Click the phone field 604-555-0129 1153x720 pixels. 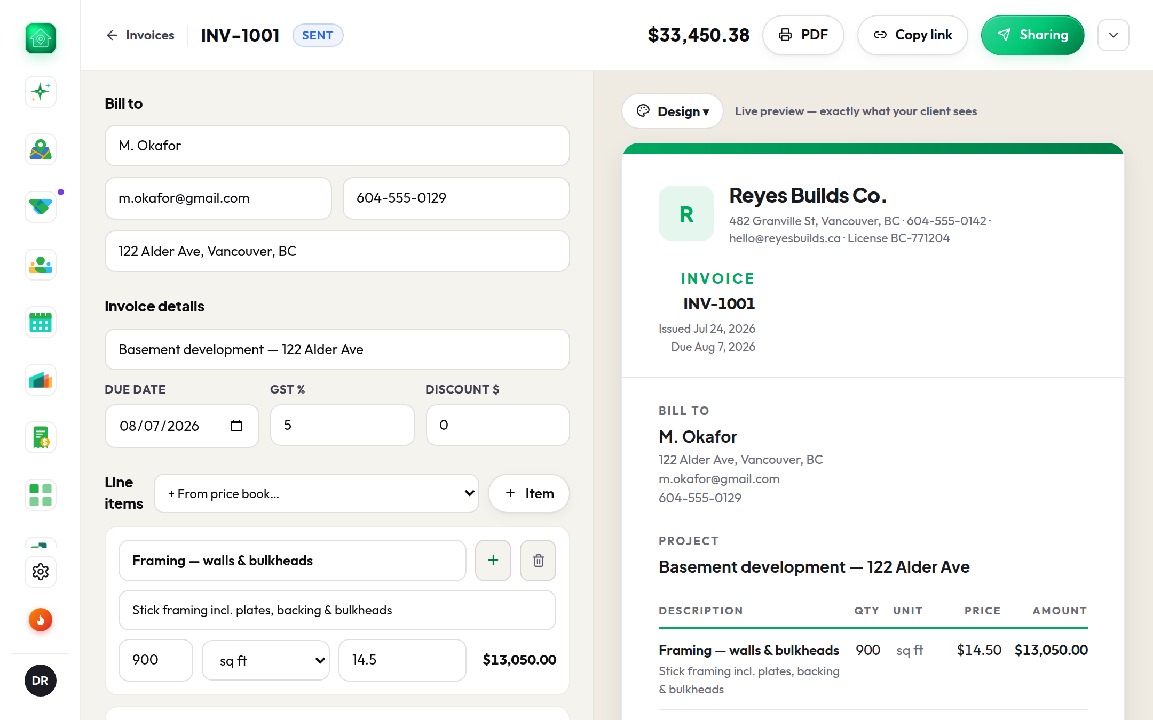pos(456,198)
